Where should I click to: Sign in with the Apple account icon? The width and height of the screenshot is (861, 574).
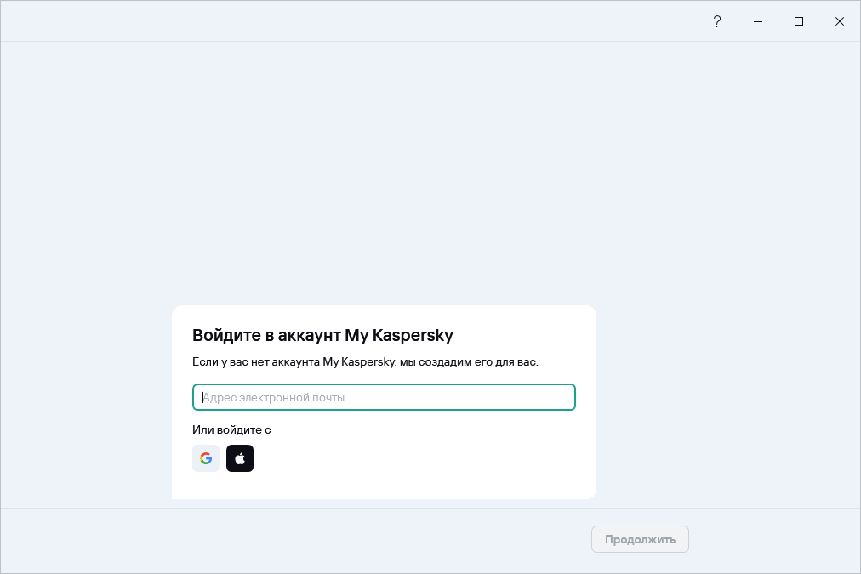tap(240, 458)
